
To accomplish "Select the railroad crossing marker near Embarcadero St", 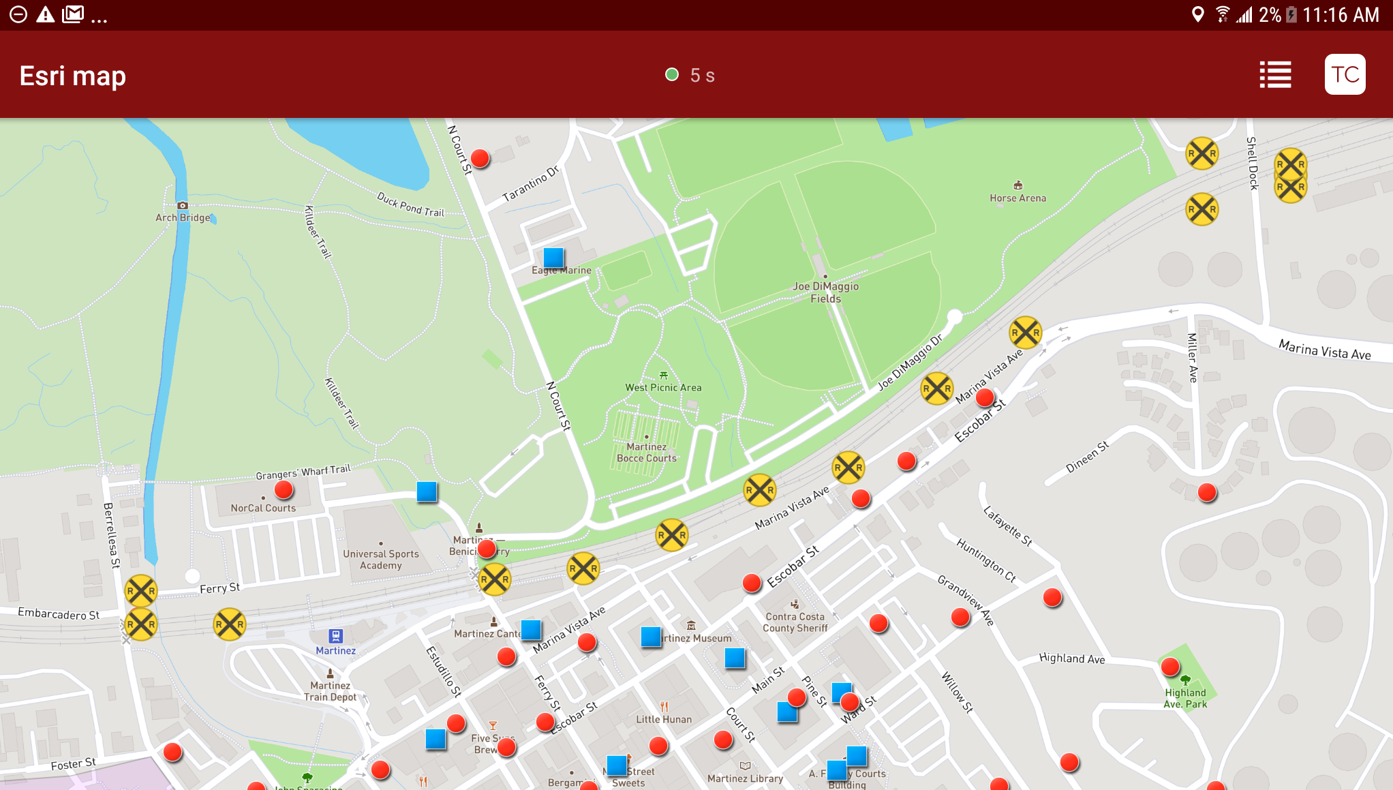I will (141, 622).
